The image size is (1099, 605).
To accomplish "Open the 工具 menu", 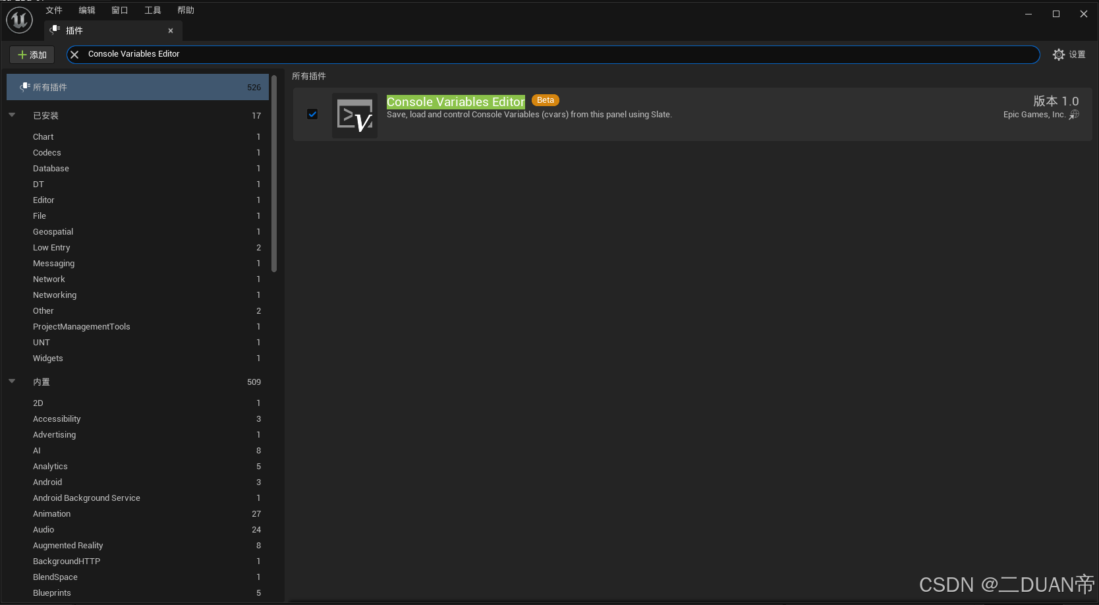I will tap(153, 10).
